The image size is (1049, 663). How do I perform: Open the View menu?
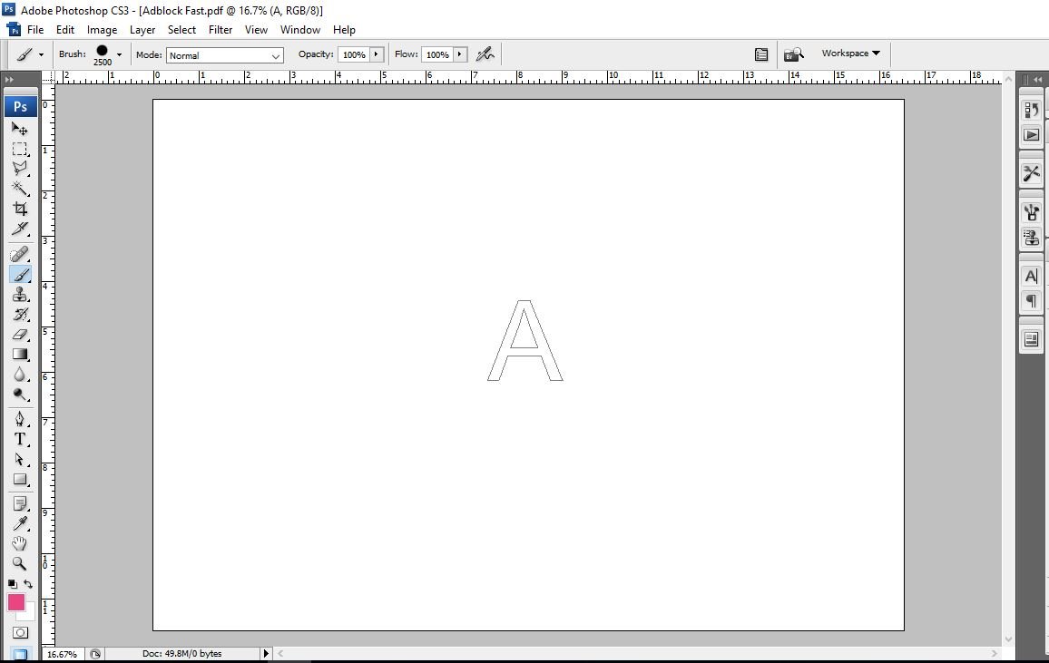(256, 29)
